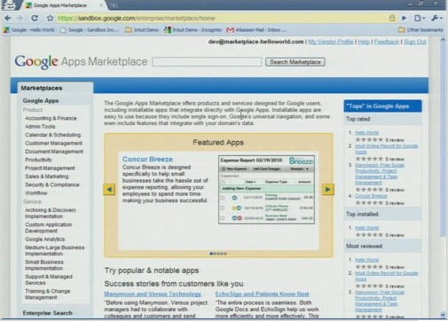
Task: Open My Vendor Profile link
Action: [331, 42]
